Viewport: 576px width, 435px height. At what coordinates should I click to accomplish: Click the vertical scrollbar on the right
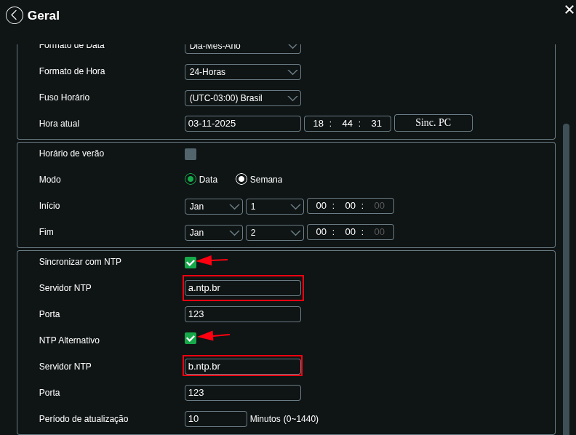point(566,276)
